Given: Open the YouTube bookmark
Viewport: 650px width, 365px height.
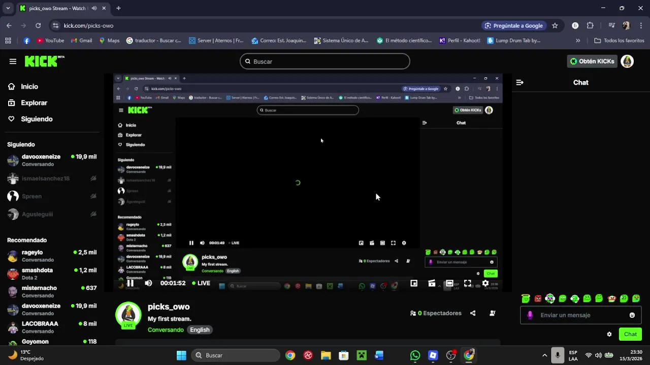Looking at the screenshot, I should point(50,41).
